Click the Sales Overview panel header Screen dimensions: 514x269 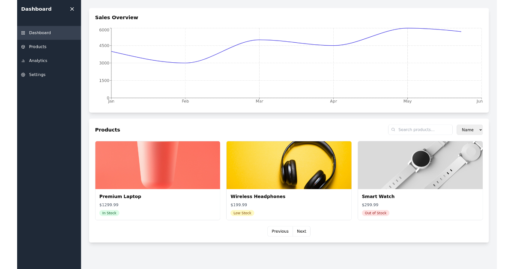pyautogui.click(x=116, y=18)
